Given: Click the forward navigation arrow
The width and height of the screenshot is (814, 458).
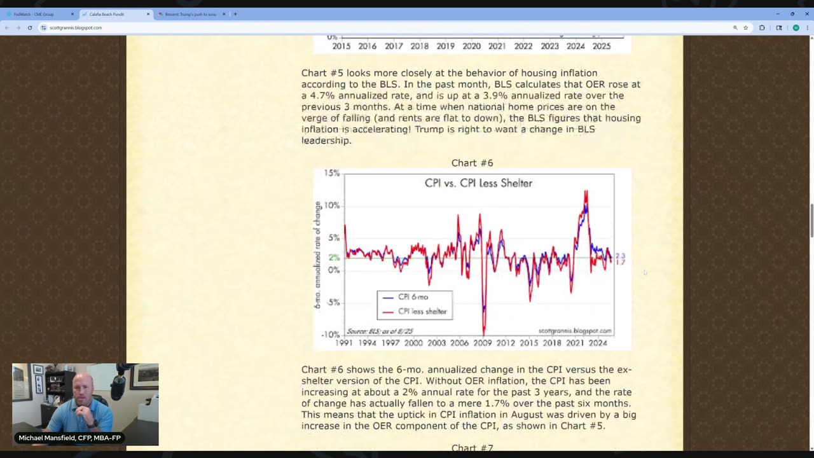Looking at the screenshot, I should (18, 28).
